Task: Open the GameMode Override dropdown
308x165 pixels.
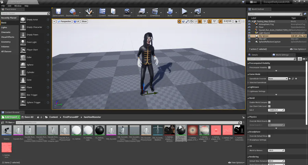Action: (278, 79)
